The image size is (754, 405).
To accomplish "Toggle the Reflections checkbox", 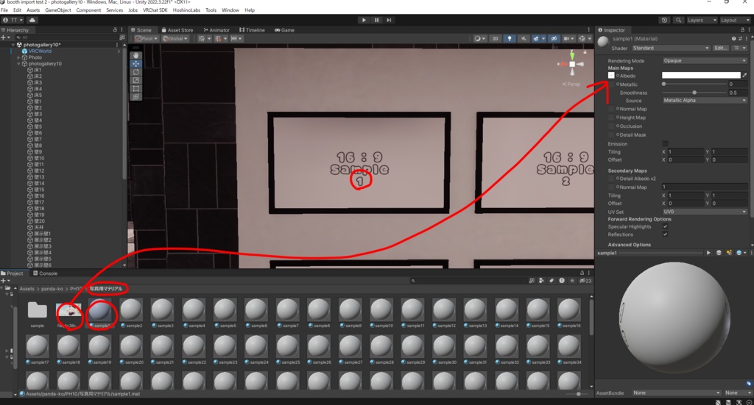I will 665,234.
